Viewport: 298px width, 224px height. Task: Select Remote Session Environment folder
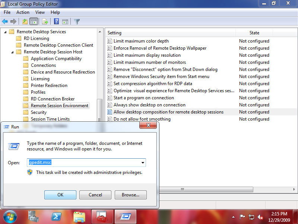coord(56,106)
